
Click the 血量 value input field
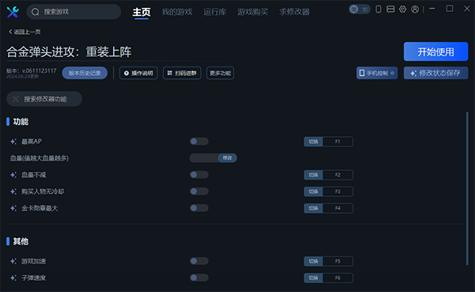coord(204,157)
